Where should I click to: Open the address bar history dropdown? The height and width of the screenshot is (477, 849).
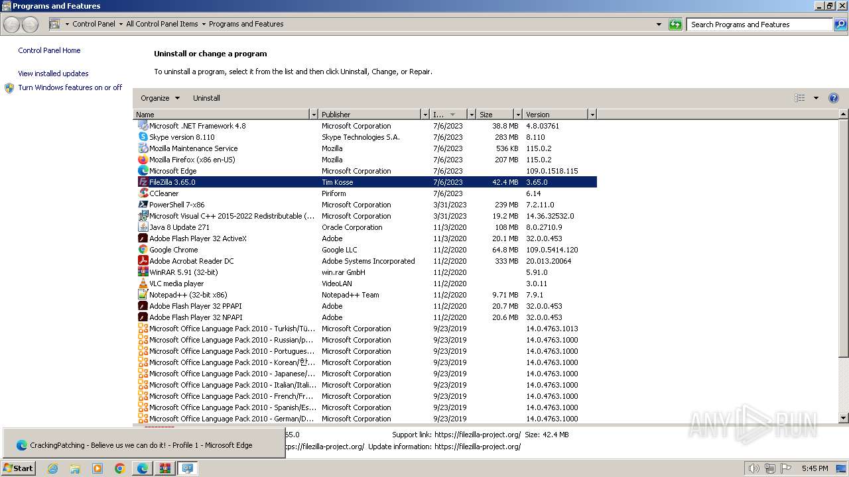coord(659,25)
